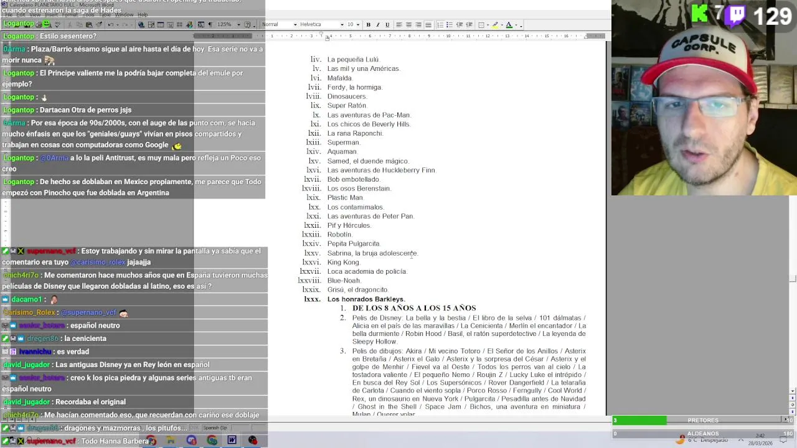797x448 pixels.
Task: Click the PRETORES progress bar
Action: coord(703,421)
